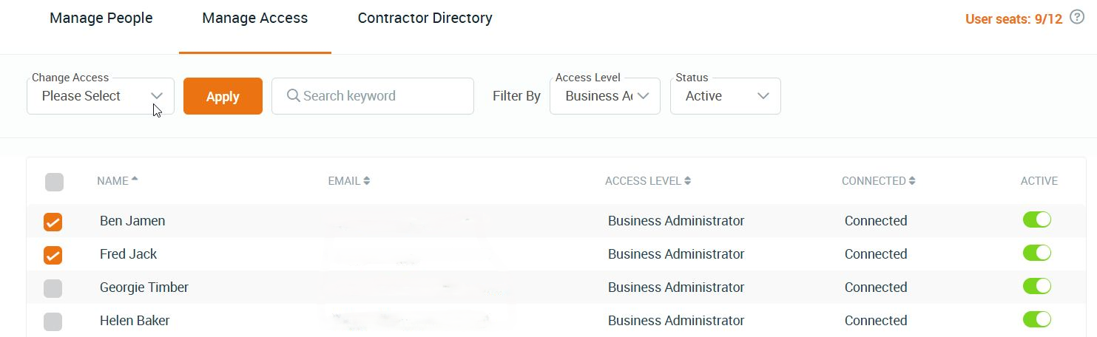Click the help question mark icon

(1077, 18)
